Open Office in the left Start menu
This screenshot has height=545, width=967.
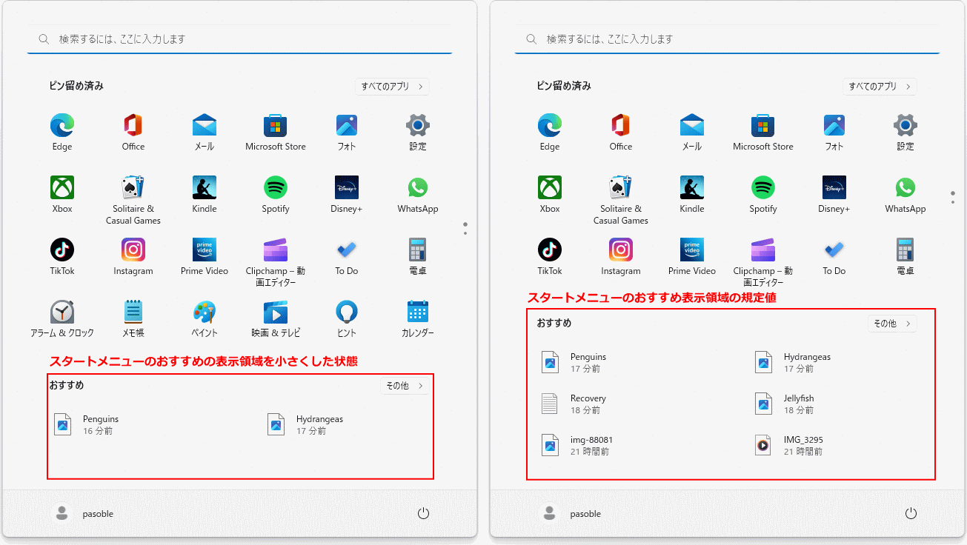pos(133,133)
